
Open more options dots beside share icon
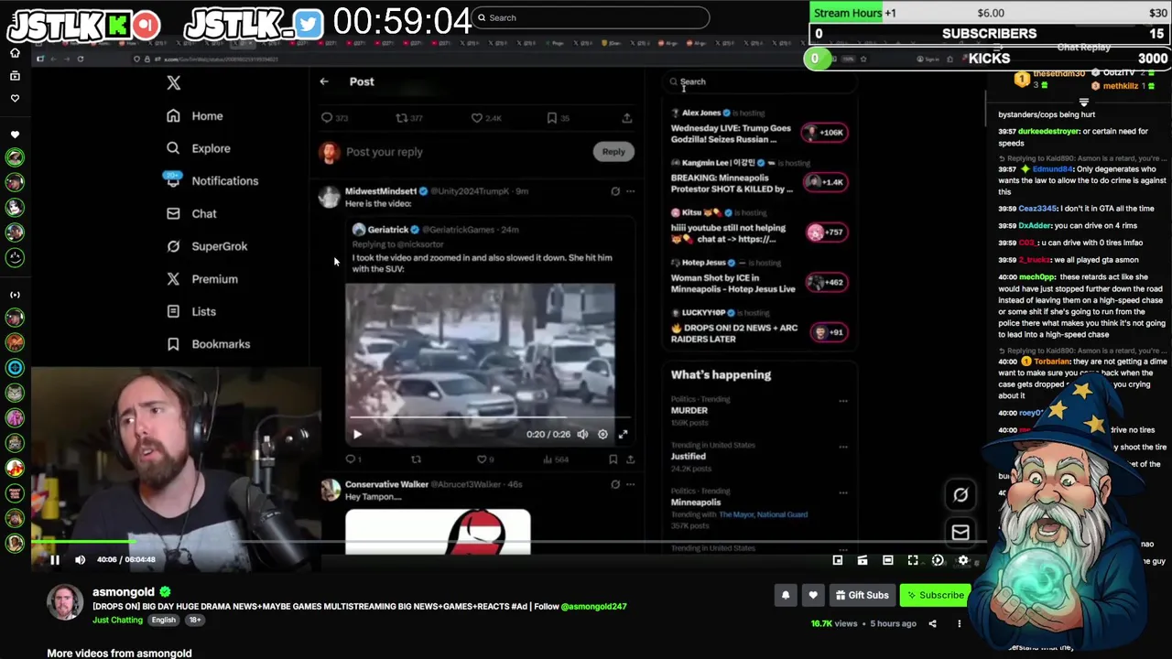tap(960, 623)
